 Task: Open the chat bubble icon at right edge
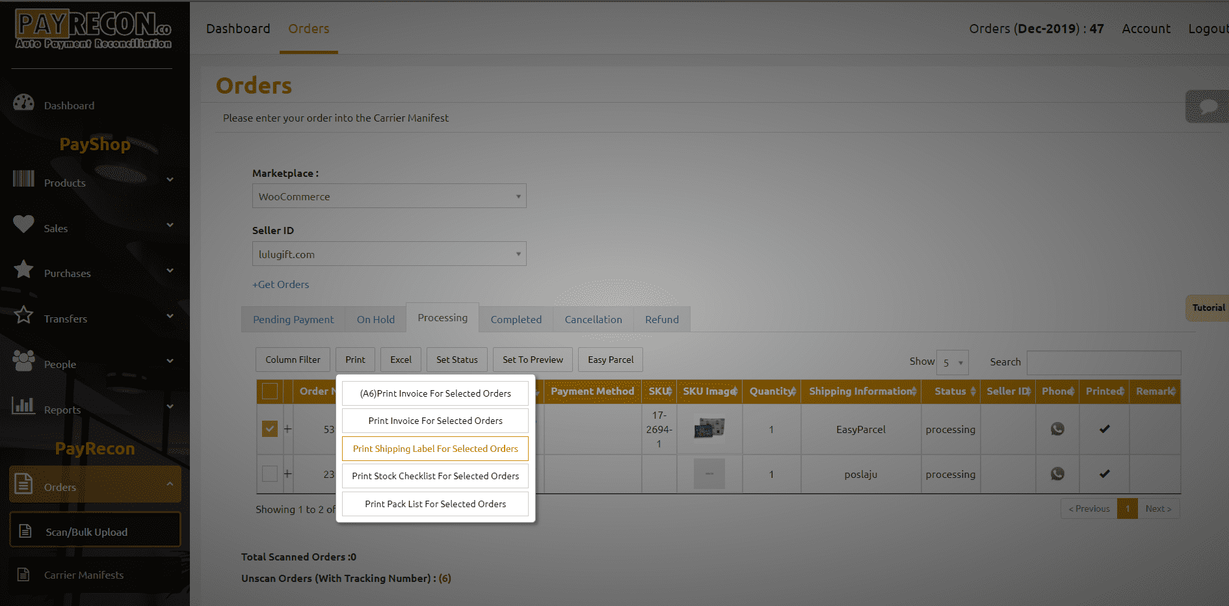pyautogui.click(x=1208, y=107)
